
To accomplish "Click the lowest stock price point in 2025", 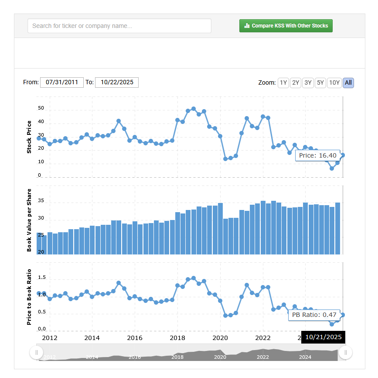I will pyautogui.click(x=332, y=168).
